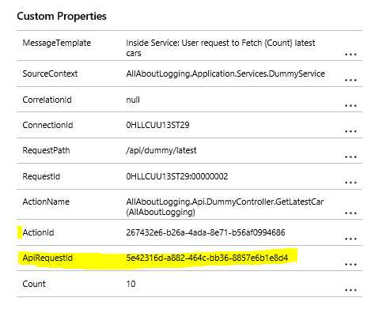Select the RequestPath property name
Screen dimensions: 375x313
46,150
